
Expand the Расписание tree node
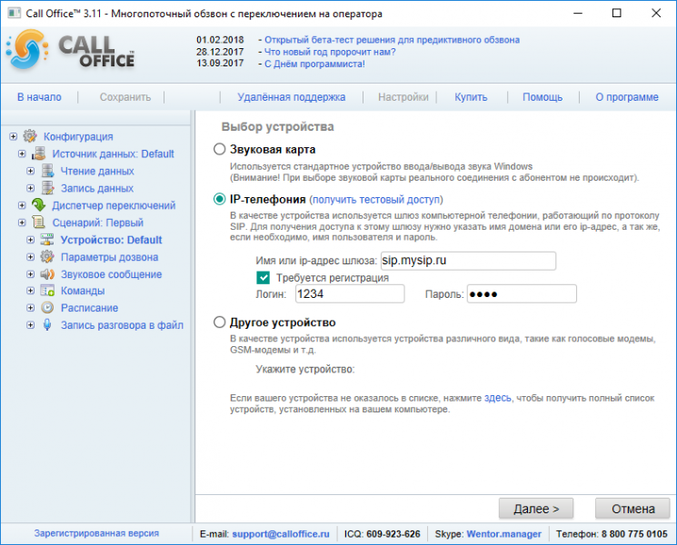[30, 308]
